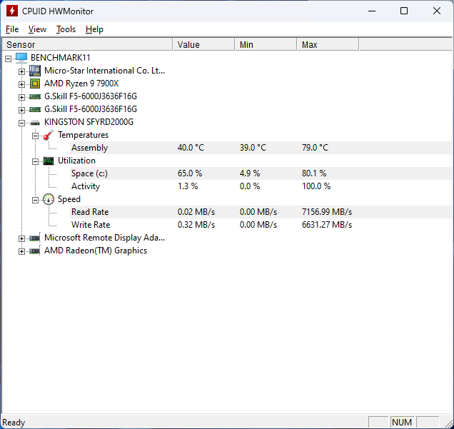The image size is (454, 429).
Task: Open the View menu
Action: [37, 29]
